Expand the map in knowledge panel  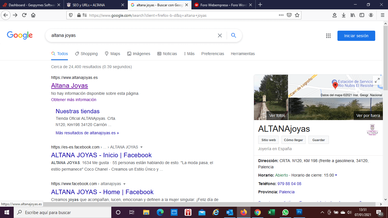click(x=377, y=80)
